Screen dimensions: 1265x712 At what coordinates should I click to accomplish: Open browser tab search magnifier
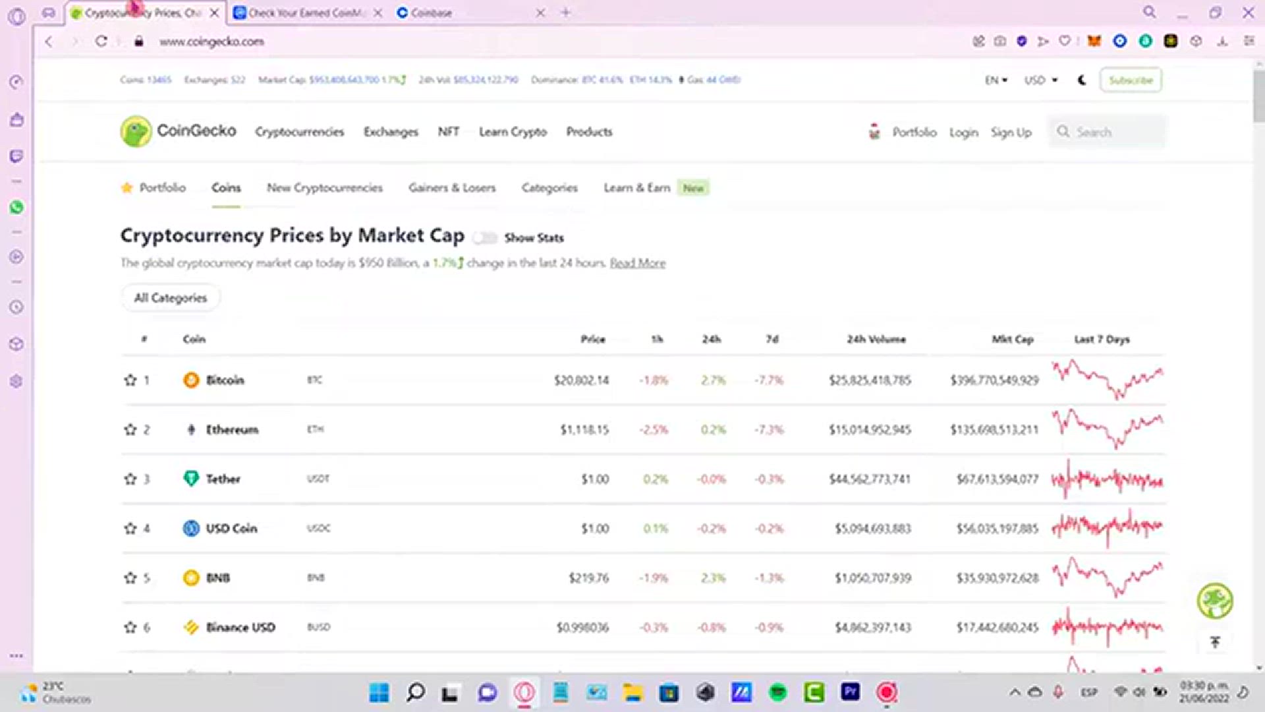[1150, 12]
